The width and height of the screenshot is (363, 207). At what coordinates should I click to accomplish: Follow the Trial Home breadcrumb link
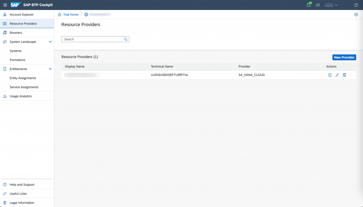[71, 15]
